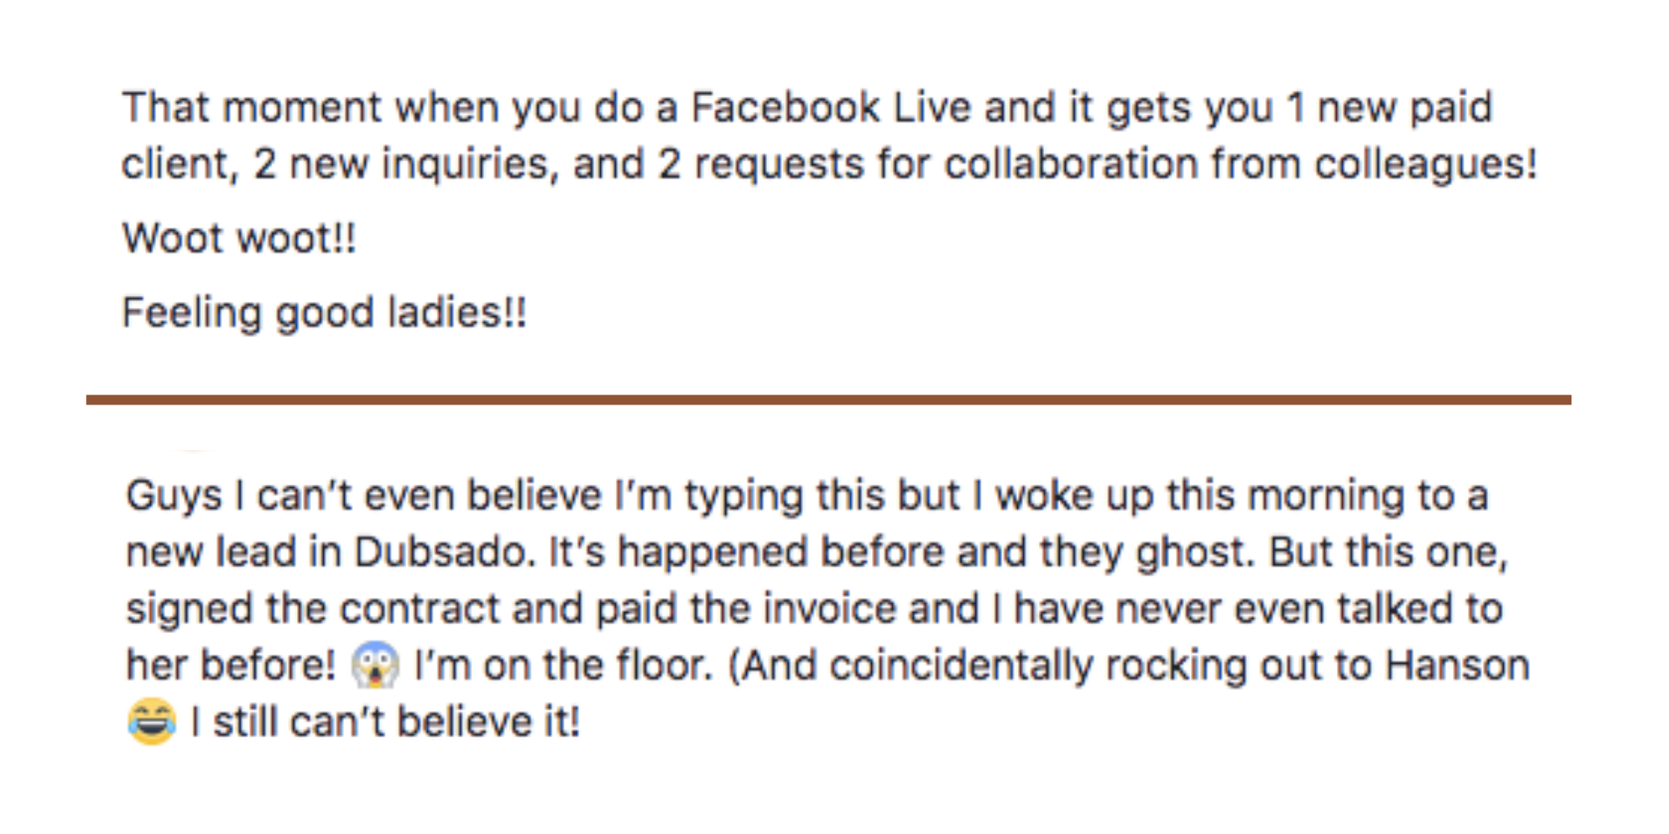Click the word 'Dubsado'
Image resolution: width=1669 pixels, height=834 pixels.
[x=445, y=552]
